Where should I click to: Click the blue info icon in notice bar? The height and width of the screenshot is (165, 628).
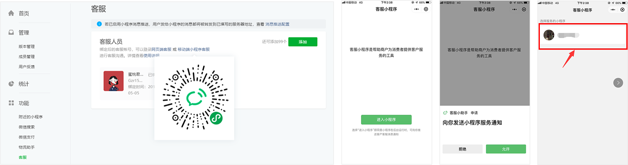[x=99, y=24]
